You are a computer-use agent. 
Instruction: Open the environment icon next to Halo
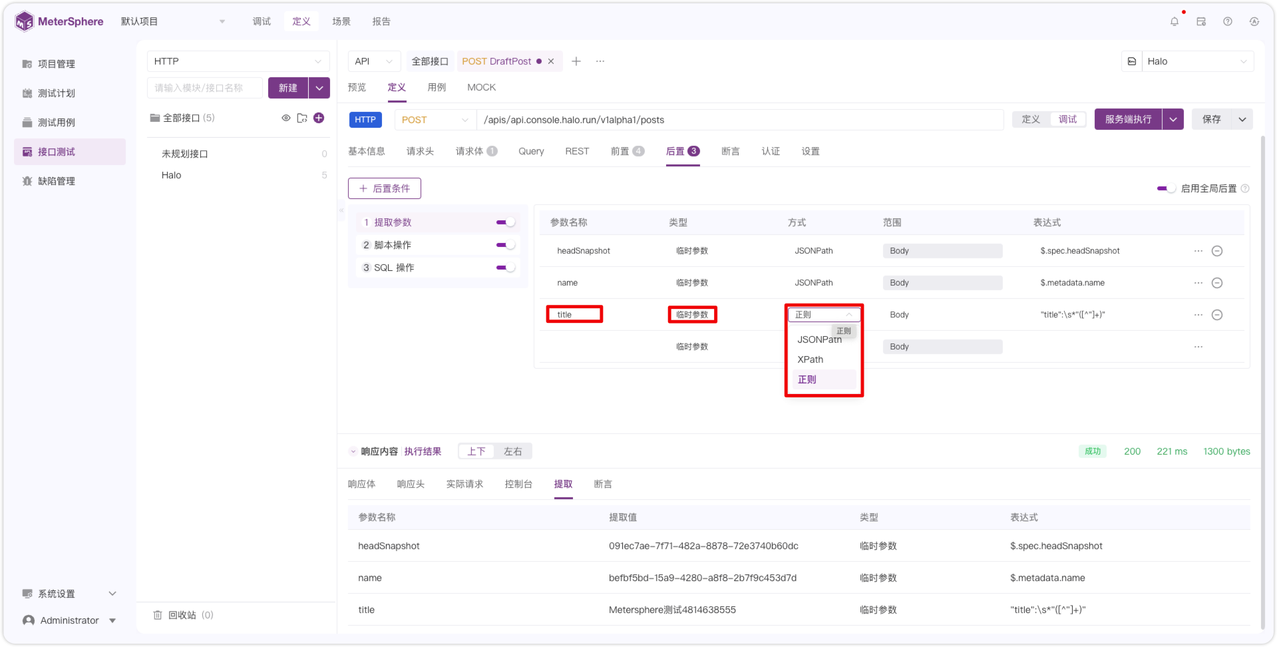[x=1132, y=61]
